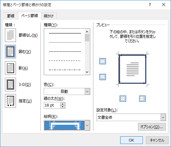The image size is (171, 147).
Task: Select the 罫線なし (no border) setting icon
Action: coord(10,35)
